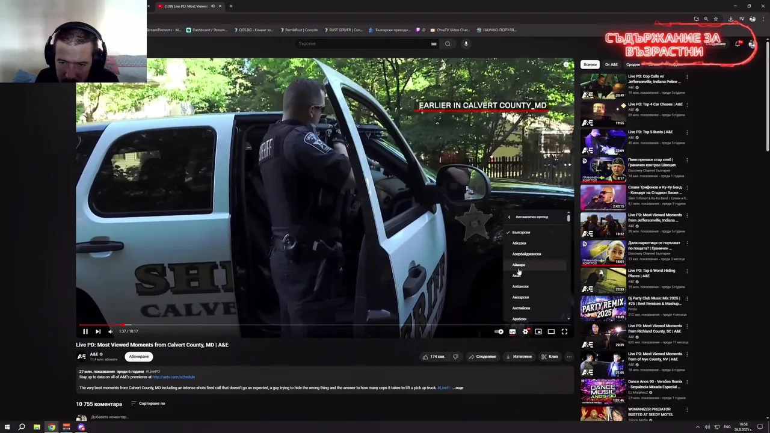The width and height of the screenshot is (770, 433).
Task: Mute the tab via speaker icon
Action: point(212,6)
